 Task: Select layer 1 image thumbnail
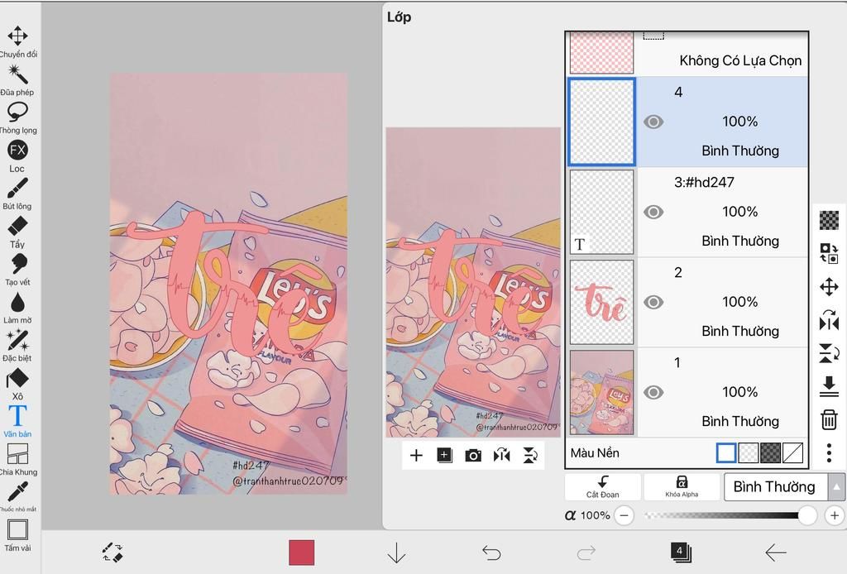(x=602, y=392)
